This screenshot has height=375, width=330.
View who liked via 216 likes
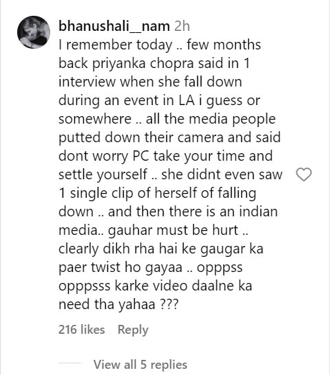(x=82, y=329)
